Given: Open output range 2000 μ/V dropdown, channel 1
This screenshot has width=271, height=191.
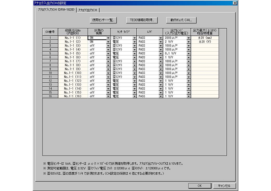Looking at the screenshot, I should pyautogui.click(x=189, y=38).
